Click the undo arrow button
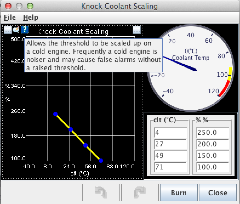This screenshot has width=240, height=204. click(x=101, y=192)
